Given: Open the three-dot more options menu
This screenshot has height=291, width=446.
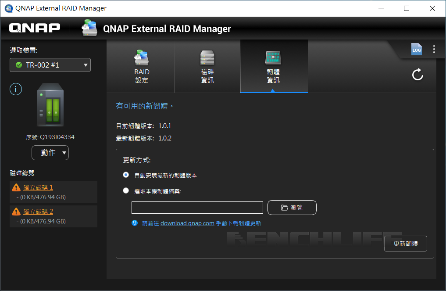Looking at the screenshot, I should 434,49.
